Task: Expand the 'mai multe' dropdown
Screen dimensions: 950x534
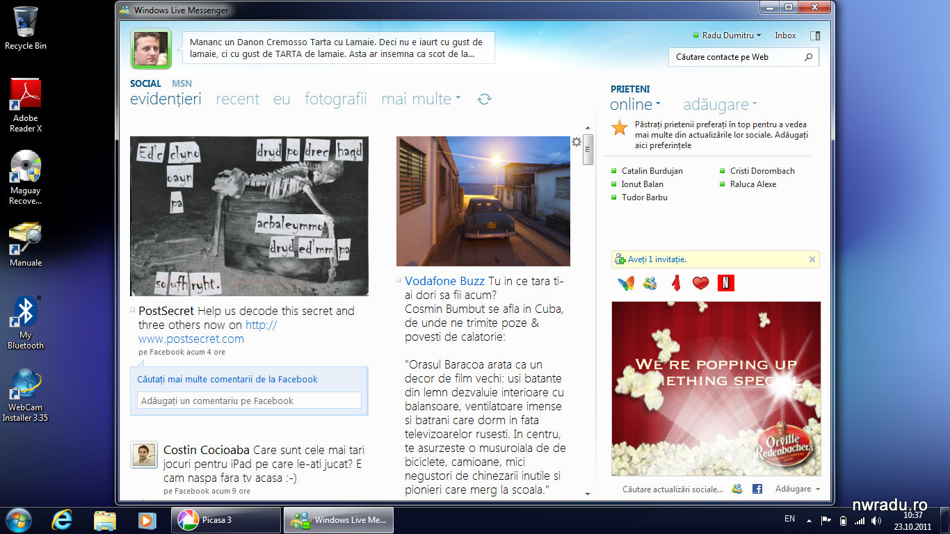Action: 458,99
